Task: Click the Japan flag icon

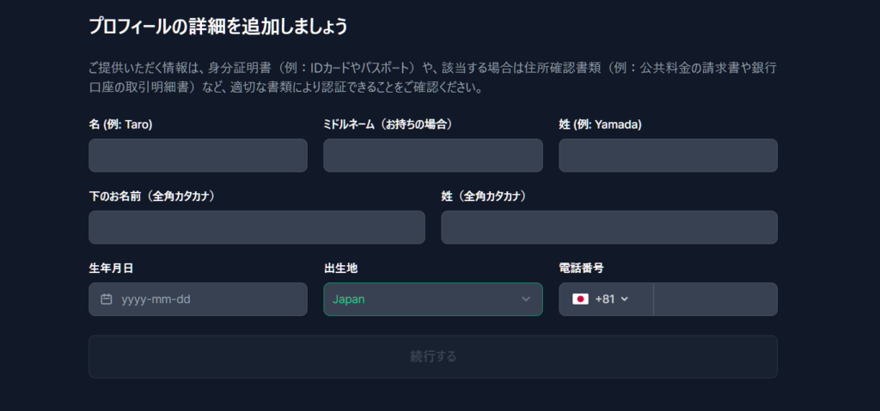Action: point(580,299)
